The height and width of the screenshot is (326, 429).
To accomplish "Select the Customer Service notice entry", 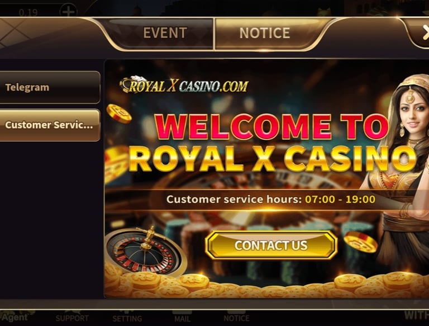I will [50, 125].
